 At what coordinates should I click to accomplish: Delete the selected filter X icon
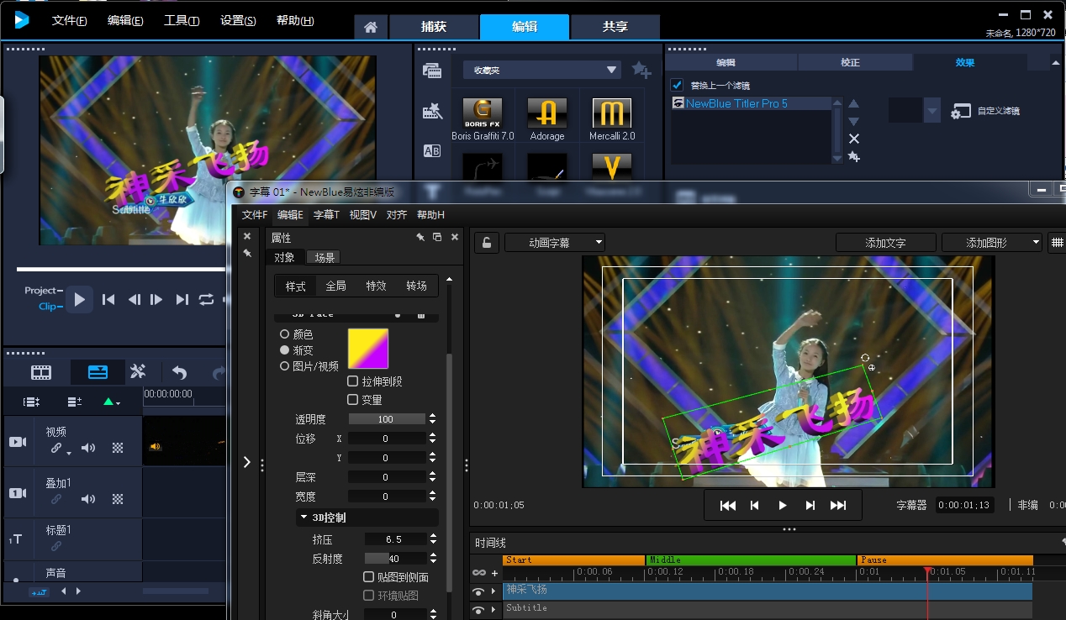click(x=854, y=139)
